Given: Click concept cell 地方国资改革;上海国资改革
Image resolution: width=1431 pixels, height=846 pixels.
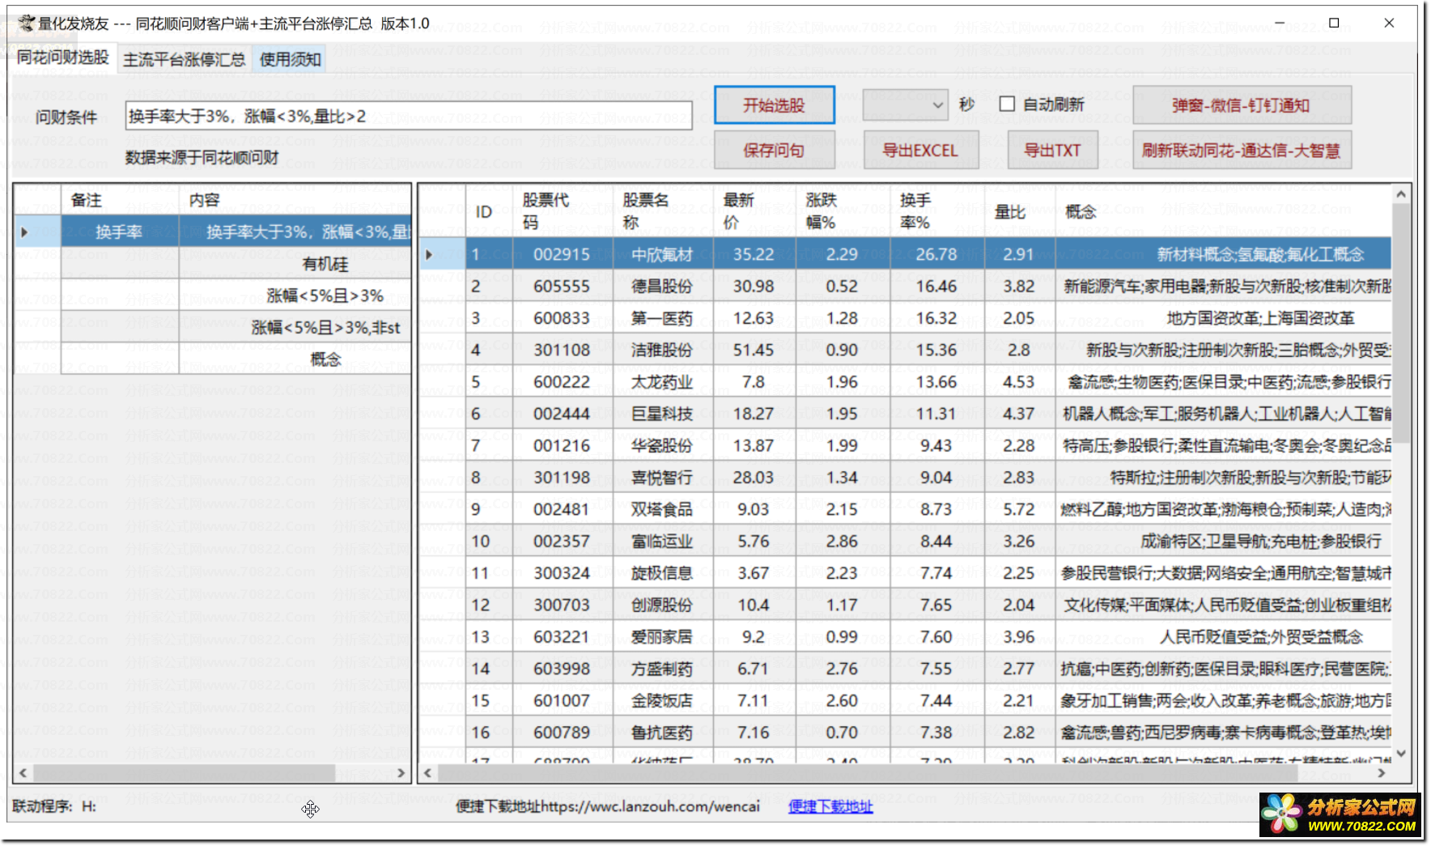Looking at the screenshot, I should coord(1223,318).
